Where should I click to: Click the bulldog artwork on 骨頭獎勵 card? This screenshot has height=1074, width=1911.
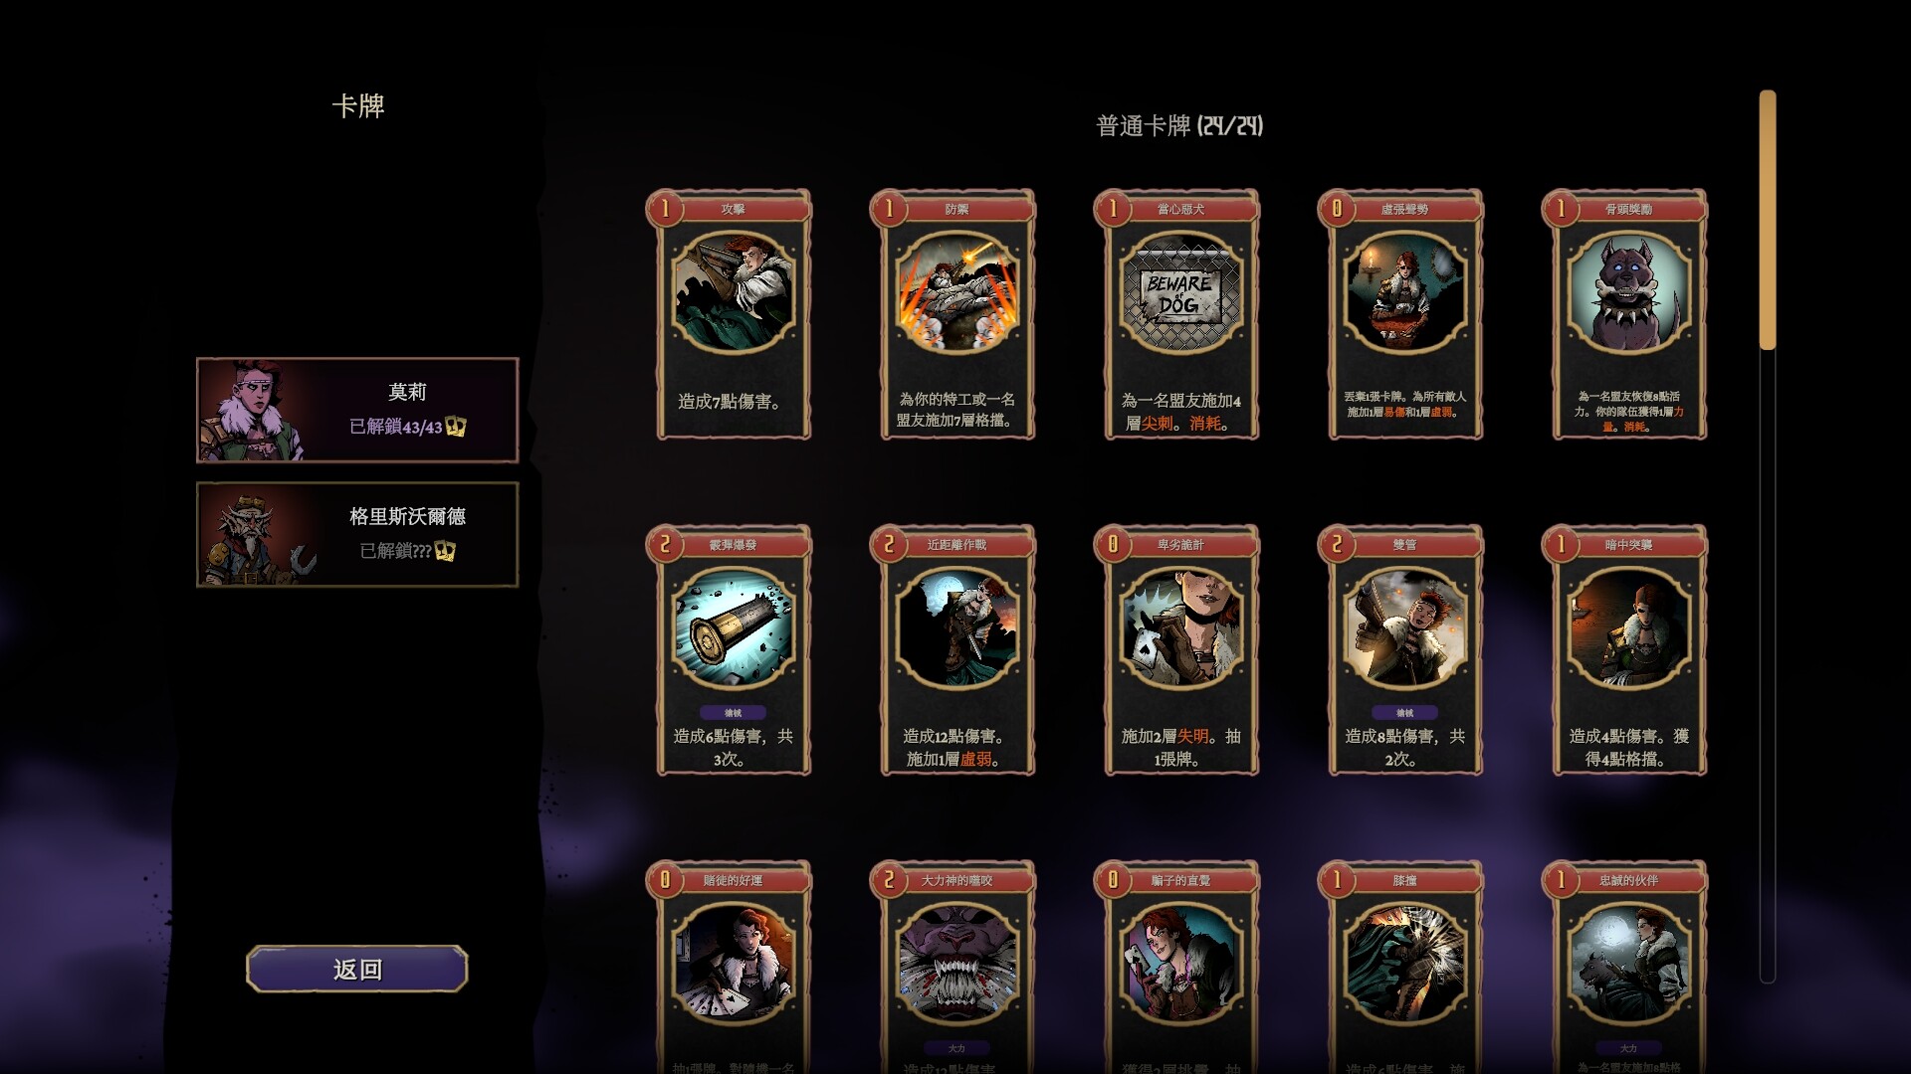pos(1628,292)
